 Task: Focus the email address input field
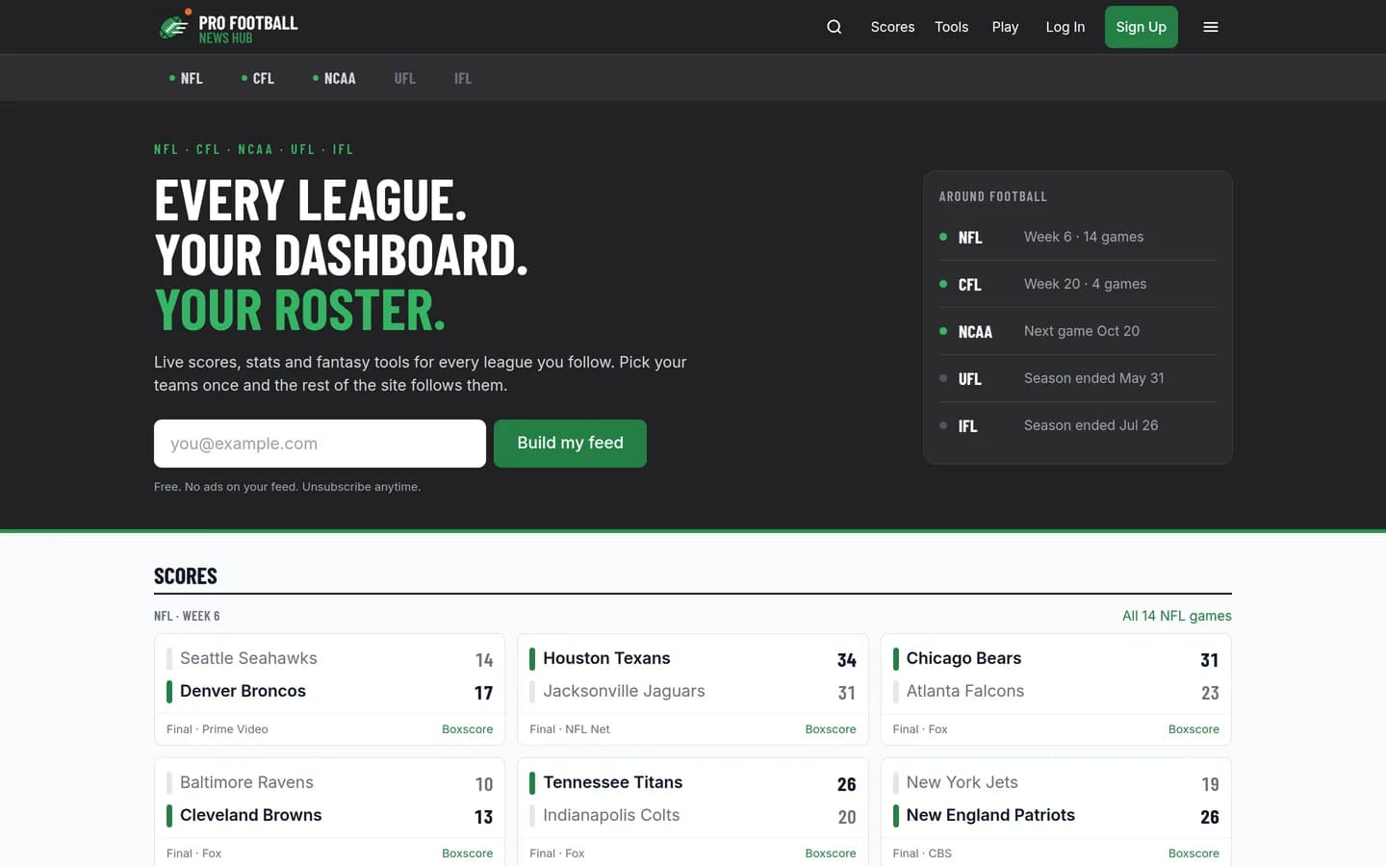coord(320,444)
